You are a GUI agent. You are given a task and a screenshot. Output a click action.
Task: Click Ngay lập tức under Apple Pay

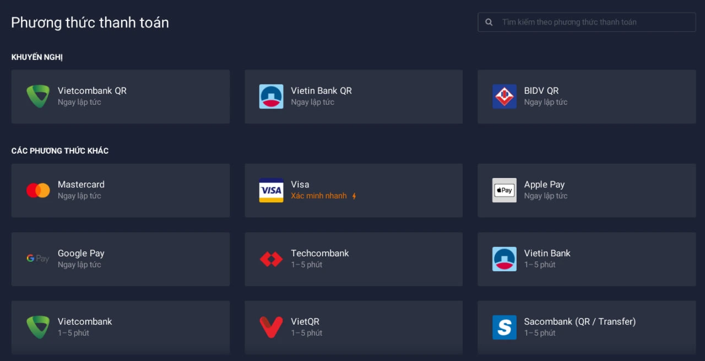coord(546,196)
